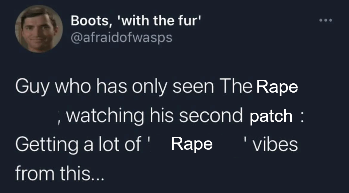
Task: Click the word 'seen' in the tweet body
Action: click(193, 87)
